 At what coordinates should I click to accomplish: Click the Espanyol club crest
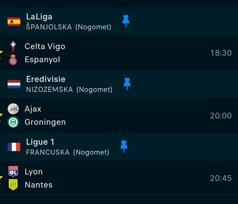point(13,60)
